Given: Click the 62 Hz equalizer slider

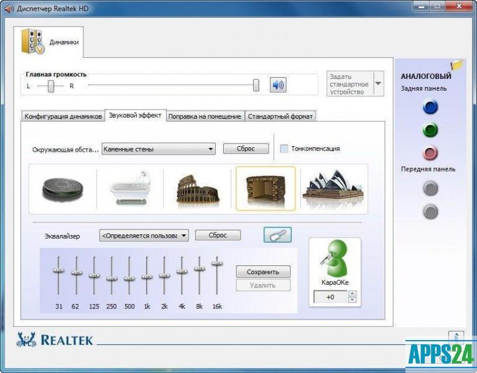Looking at the screenshot, I should [x=76, y=273].
